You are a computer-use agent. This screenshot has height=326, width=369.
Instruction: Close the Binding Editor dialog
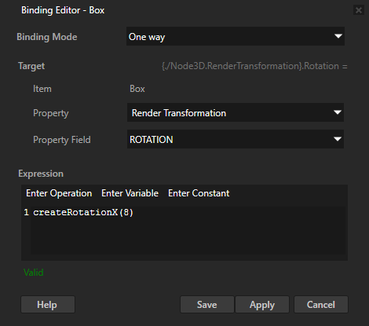point(359,10)
